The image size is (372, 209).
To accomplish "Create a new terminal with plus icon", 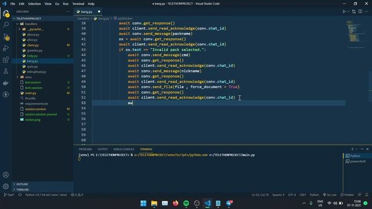I will click(x=352, y=149).
